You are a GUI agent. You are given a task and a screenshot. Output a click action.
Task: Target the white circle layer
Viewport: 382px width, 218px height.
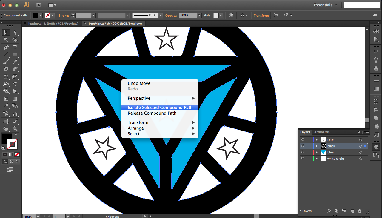tap(361, 159)
